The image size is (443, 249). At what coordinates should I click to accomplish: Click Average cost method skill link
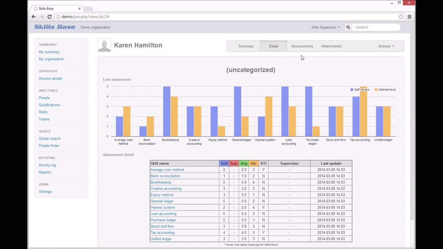(x=167, y=170)
